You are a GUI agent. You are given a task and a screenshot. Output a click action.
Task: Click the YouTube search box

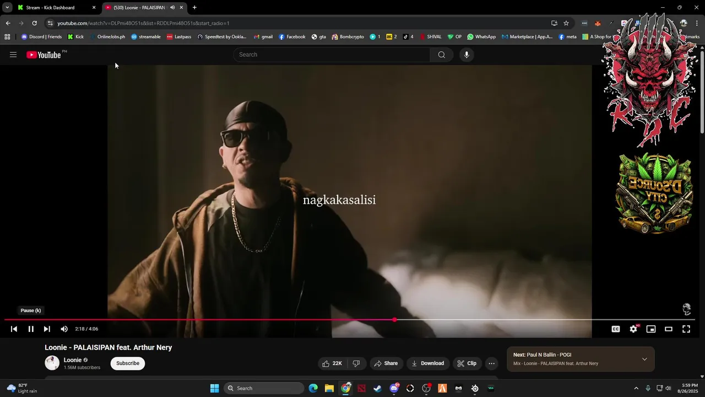coord(332,55)
